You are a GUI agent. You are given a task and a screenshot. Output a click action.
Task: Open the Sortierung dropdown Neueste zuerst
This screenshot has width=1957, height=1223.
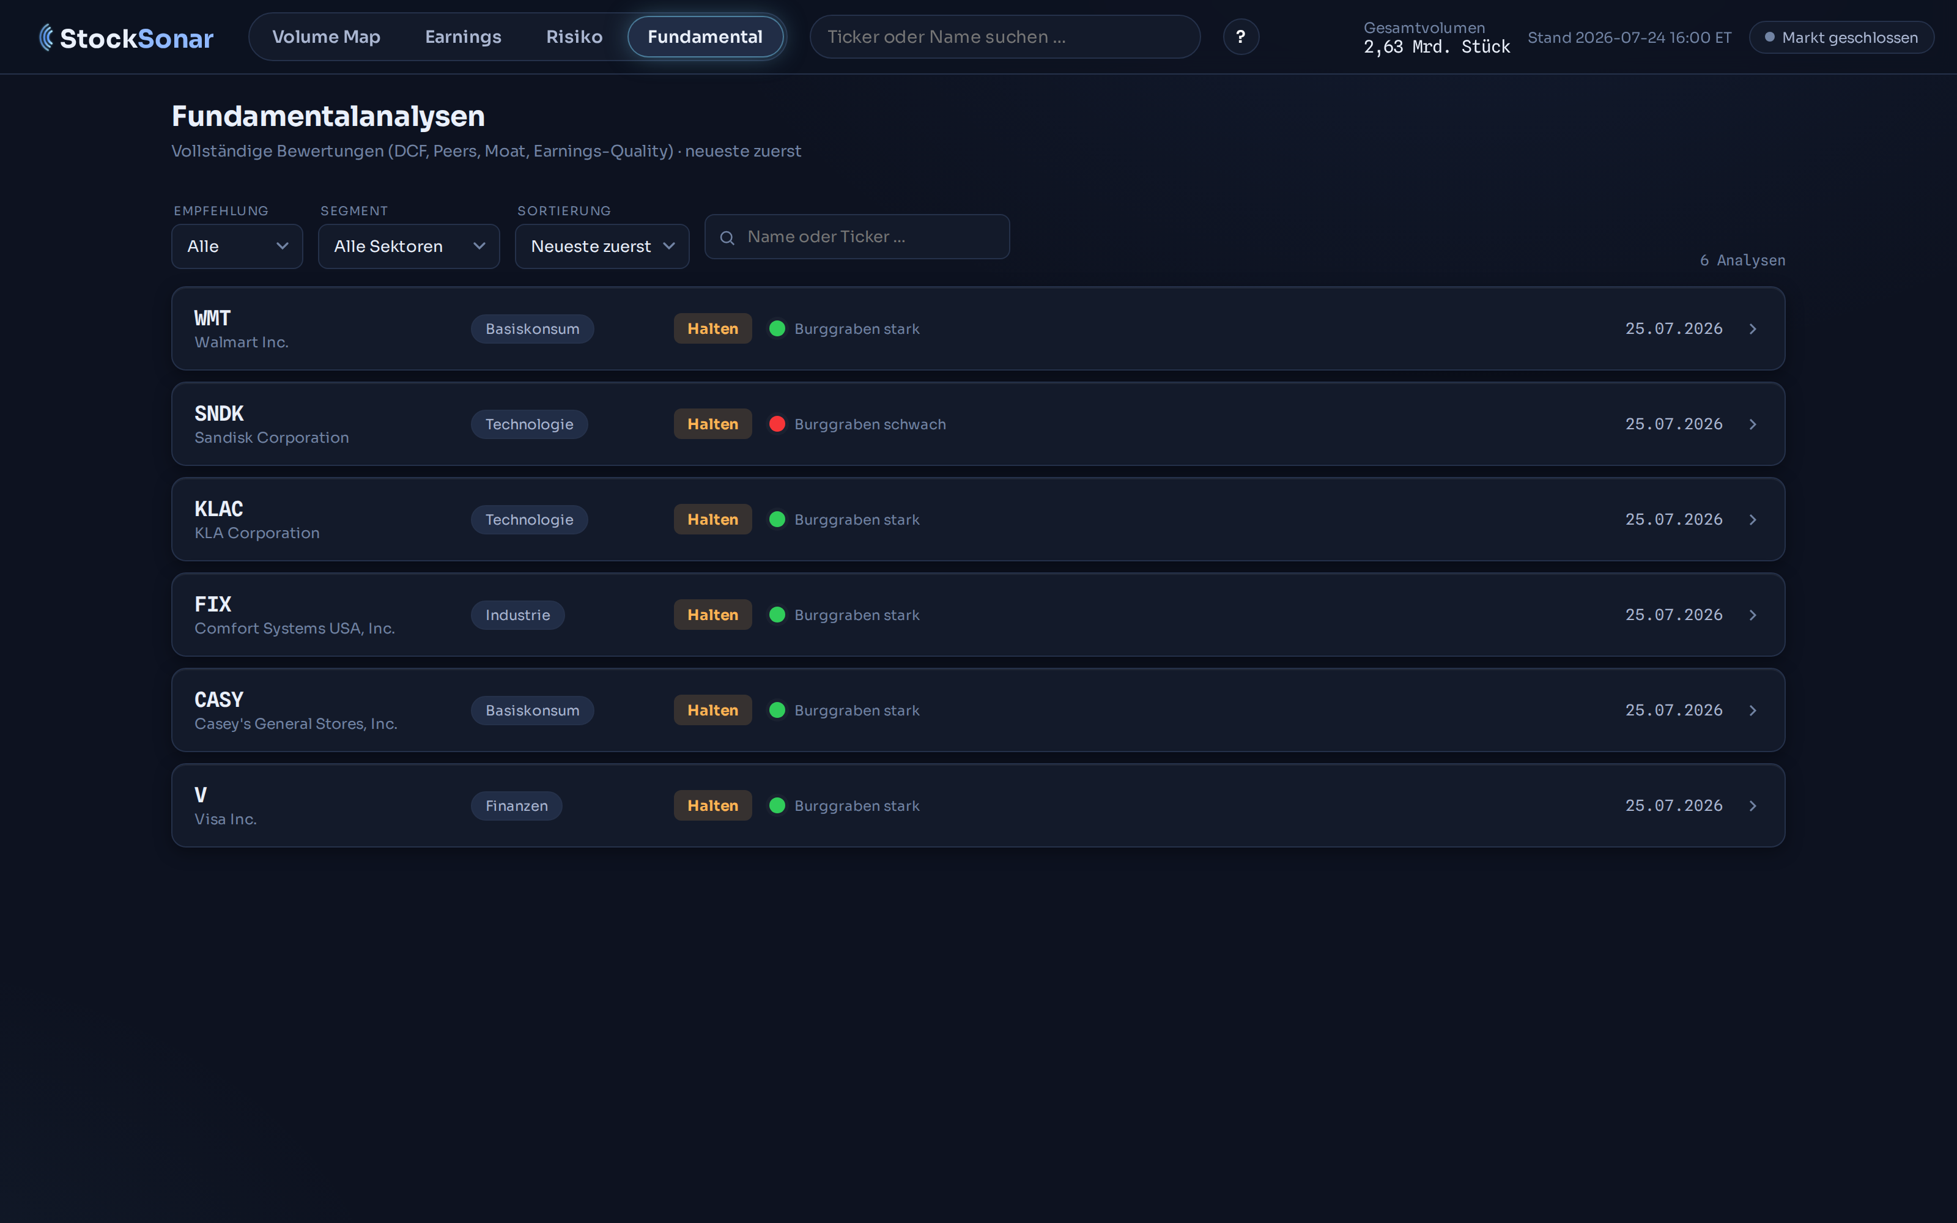click(602, 246)
